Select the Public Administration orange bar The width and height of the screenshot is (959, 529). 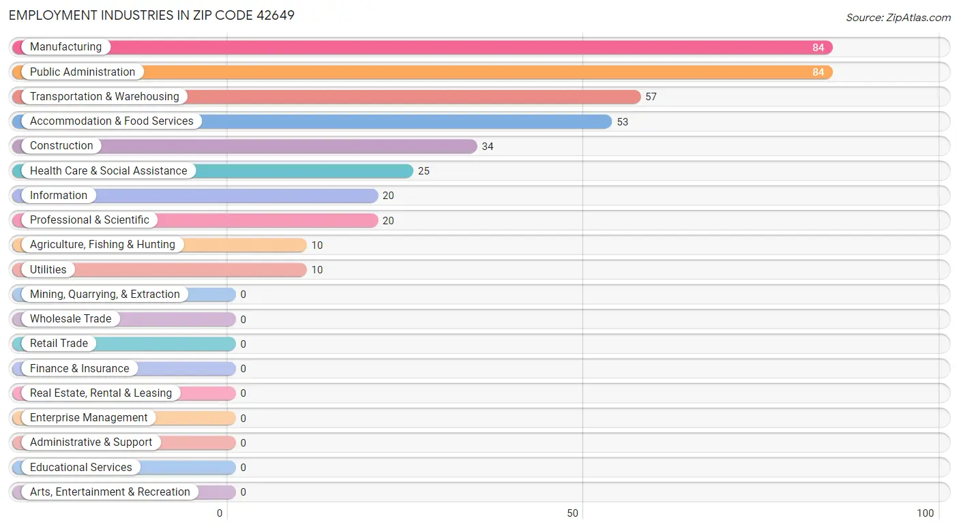[422, 72]
